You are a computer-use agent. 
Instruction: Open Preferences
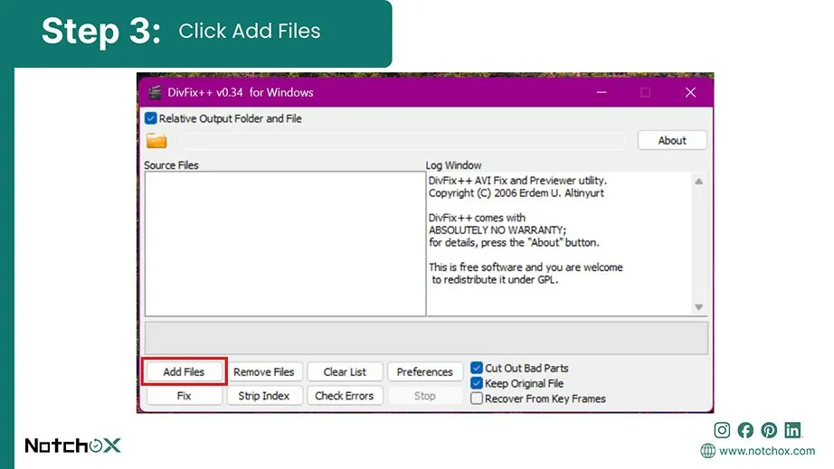[x=424, y=371]
